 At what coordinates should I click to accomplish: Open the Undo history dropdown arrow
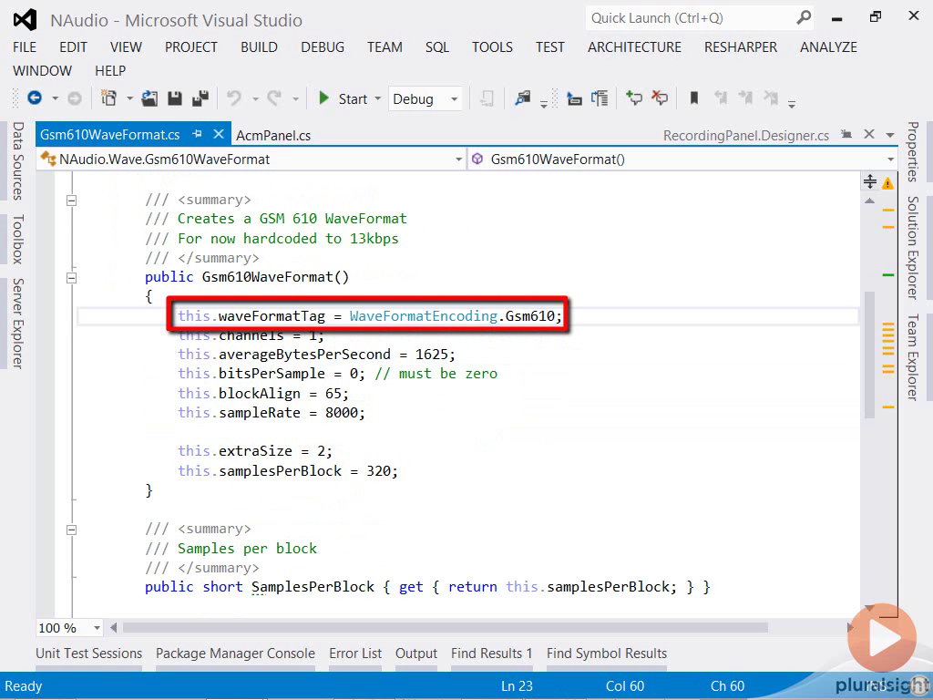pyautogui.click(x=255, y=98)
